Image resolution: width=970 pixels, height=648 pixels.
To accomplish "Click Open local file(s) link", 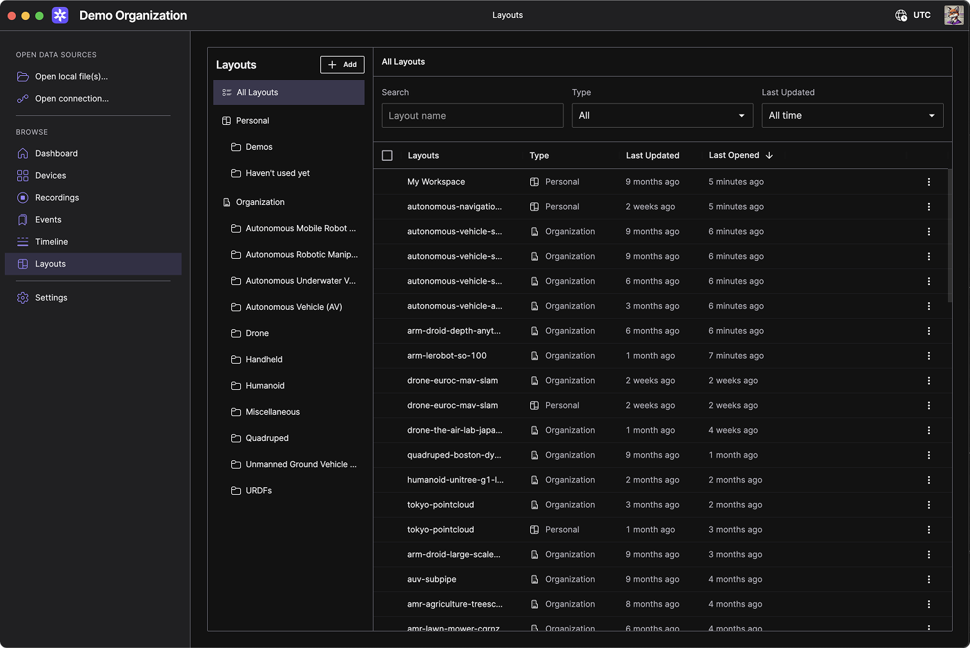I will tap(71, 77).
